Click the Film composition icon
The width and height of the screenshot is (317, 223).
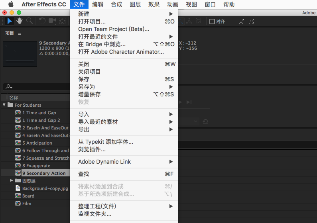click(x=18, y=203)
